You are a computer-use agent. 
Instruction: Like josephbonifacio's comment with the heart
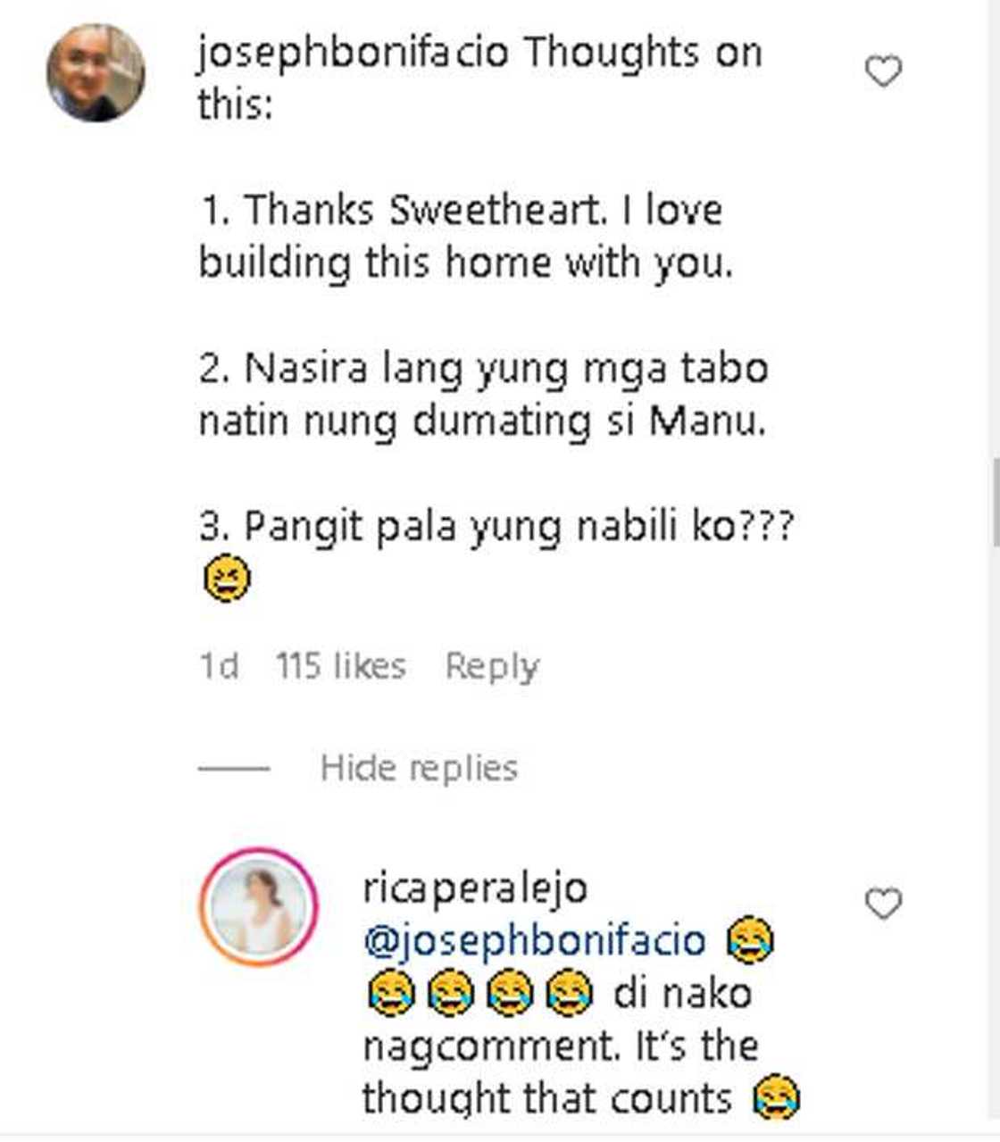coord(883,71)
